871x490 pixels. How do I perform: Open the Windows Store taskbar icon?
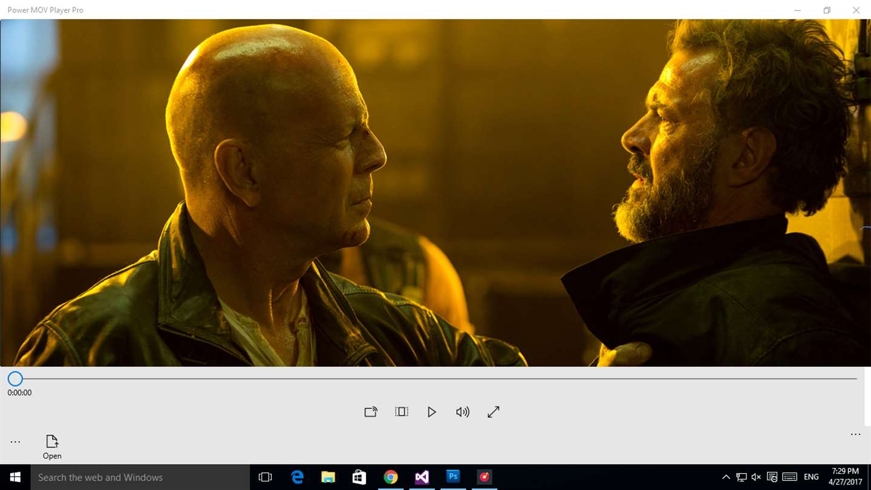[359, 477]
